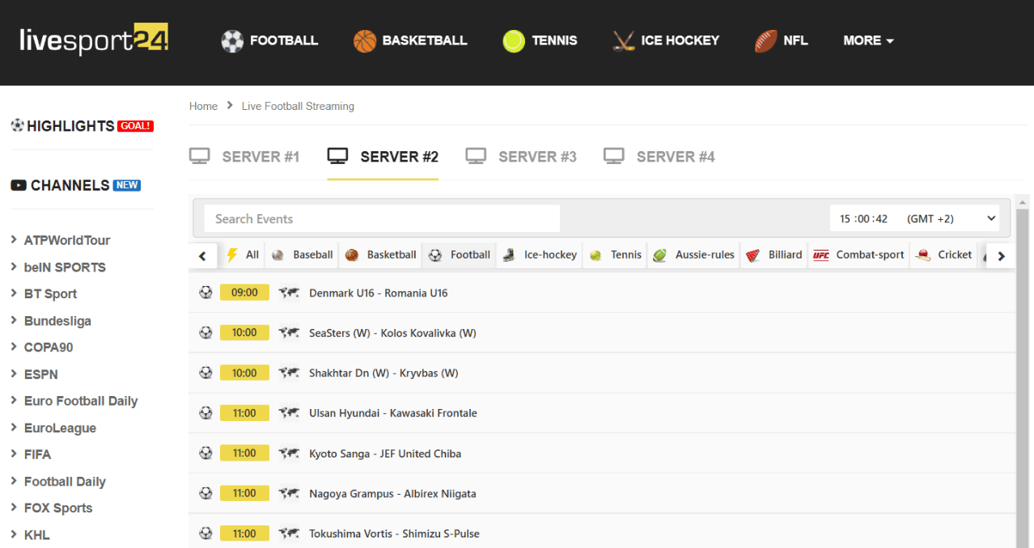Click the Billiard filter icon
The width and height of the screenshot is (1034, 548).
coord(753,255)
